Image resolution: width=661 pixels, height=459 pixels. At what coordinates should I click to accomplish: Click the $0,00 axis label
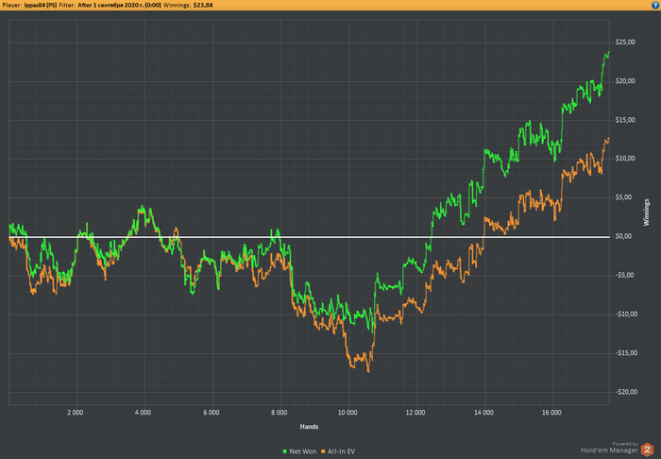coord(625,236)
